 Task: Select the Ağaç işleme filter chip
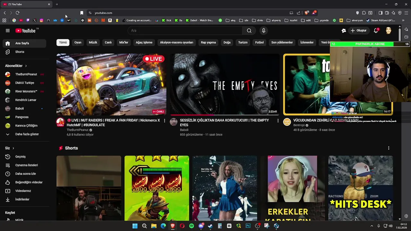click(x=144, y=42)
